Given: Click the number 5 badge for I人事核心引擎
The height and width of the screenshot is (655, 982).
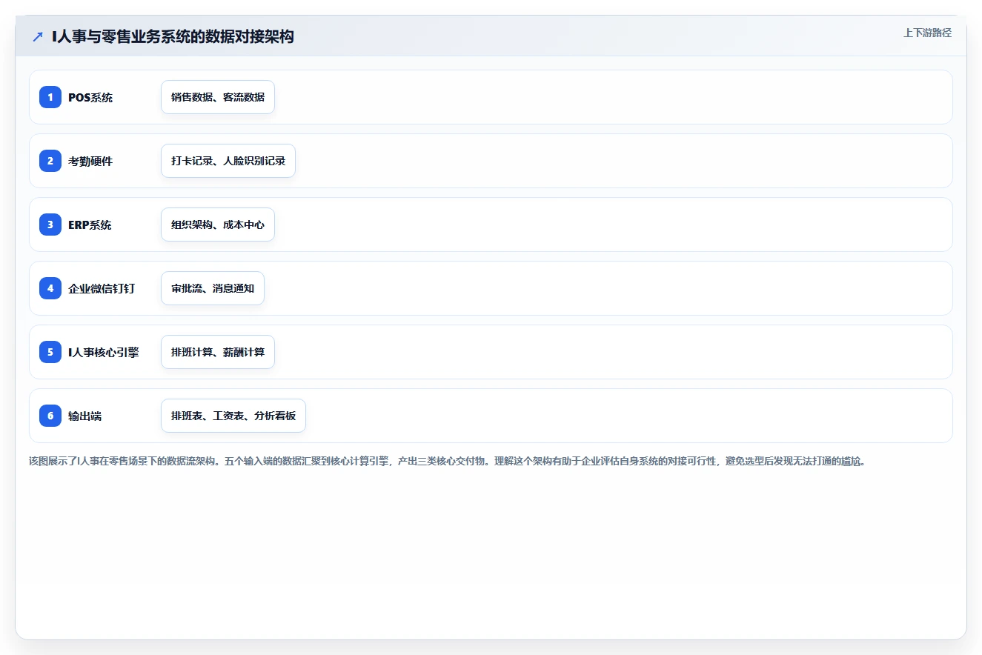Looking at the screenshot, I should [x=50, y=352].
